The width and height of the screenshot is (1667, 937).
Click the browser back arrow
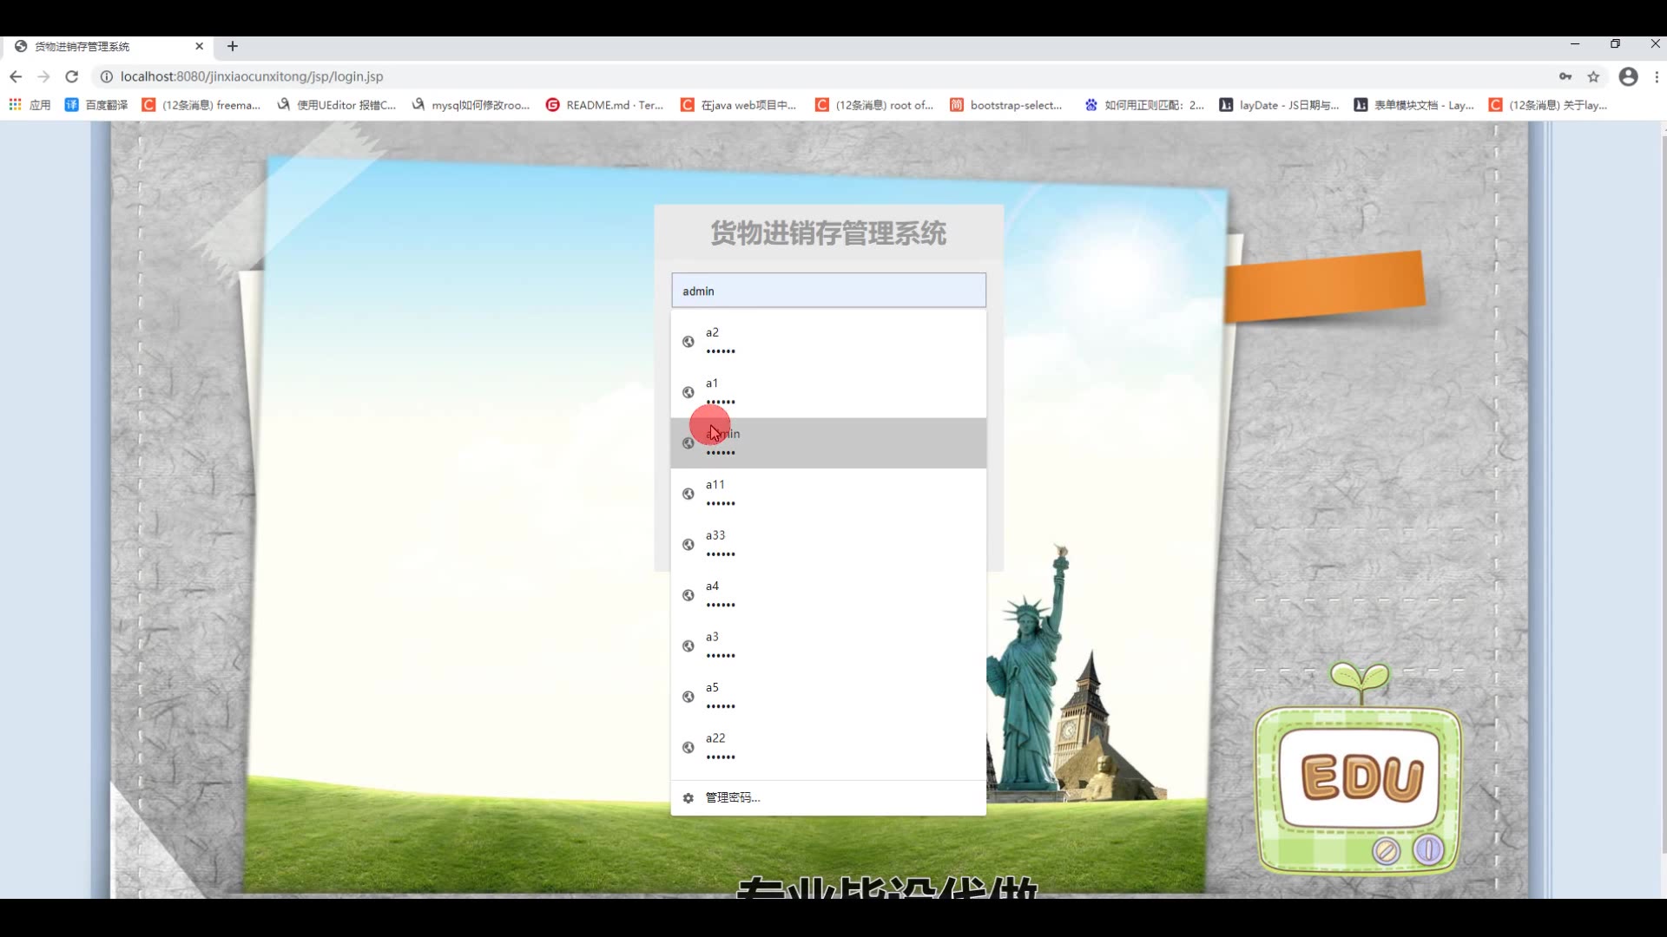(16, 76)
